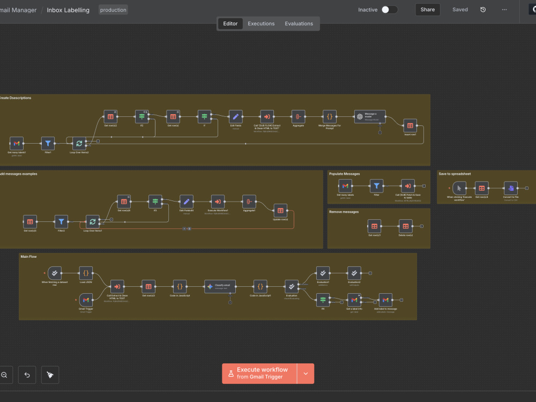Open the Classify email AI node
This screenshot has height=402, width=536.
click(220, 286)
